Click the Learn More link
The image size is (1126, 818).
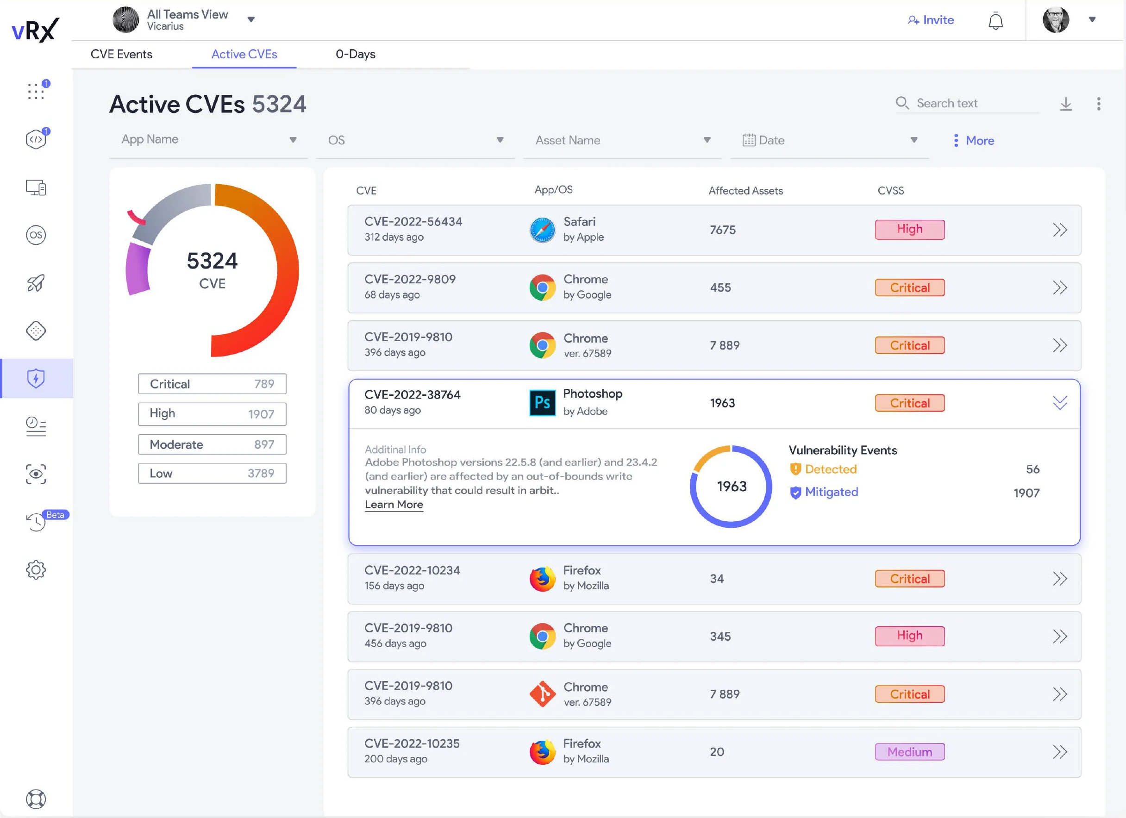[x=394, y=504]
